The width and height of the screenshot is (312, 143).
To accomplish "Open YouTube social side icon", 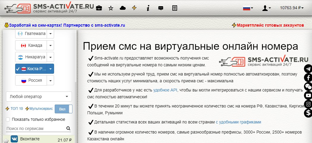I will [308, 95].
